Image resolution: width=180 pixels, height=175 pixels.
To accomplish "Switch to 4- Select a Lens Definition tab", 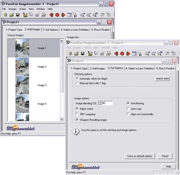I will click(140, 68).
